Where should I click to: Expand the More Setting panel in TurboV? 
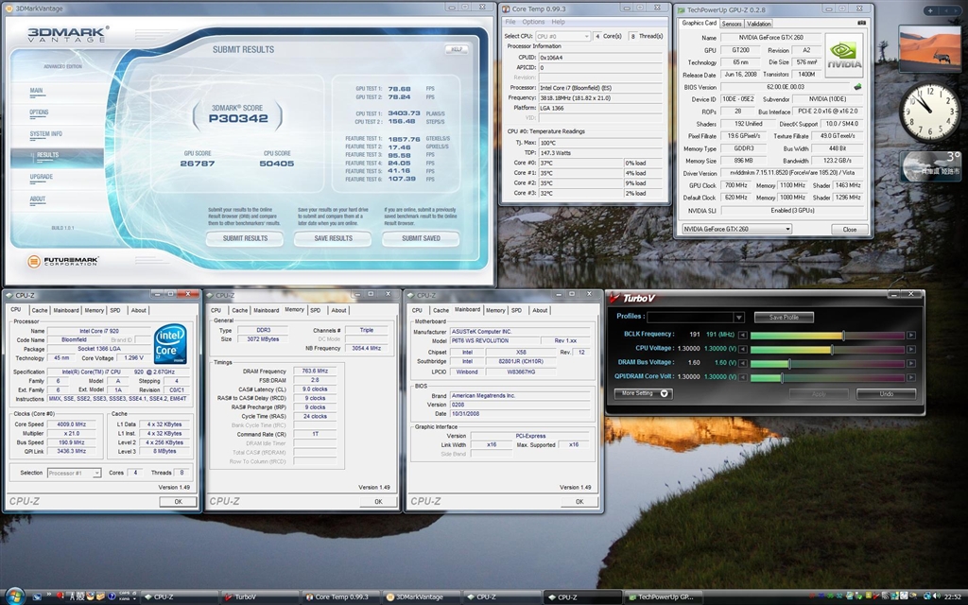(643, 393)
